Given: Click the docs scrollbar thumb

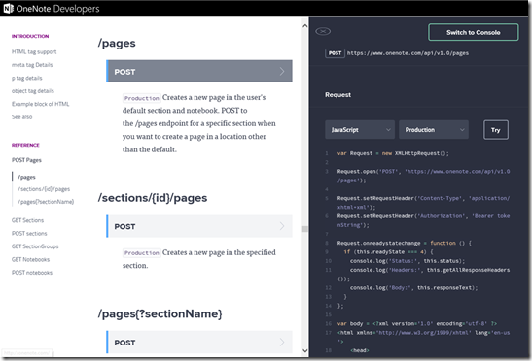Looking at the screenshot, I should tap(305, 229).
